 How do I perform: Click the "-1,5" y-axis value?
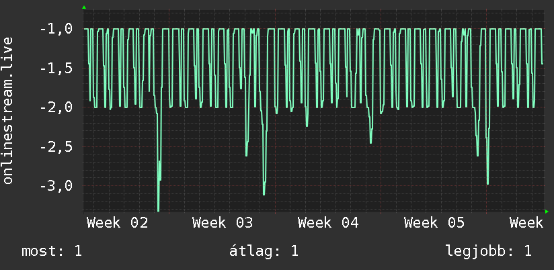tap(56, 68)
